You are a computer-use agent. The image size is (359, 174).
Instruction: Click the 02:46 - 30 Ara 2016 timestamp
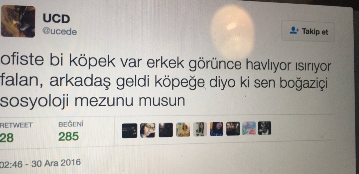[x=40, y=164]
